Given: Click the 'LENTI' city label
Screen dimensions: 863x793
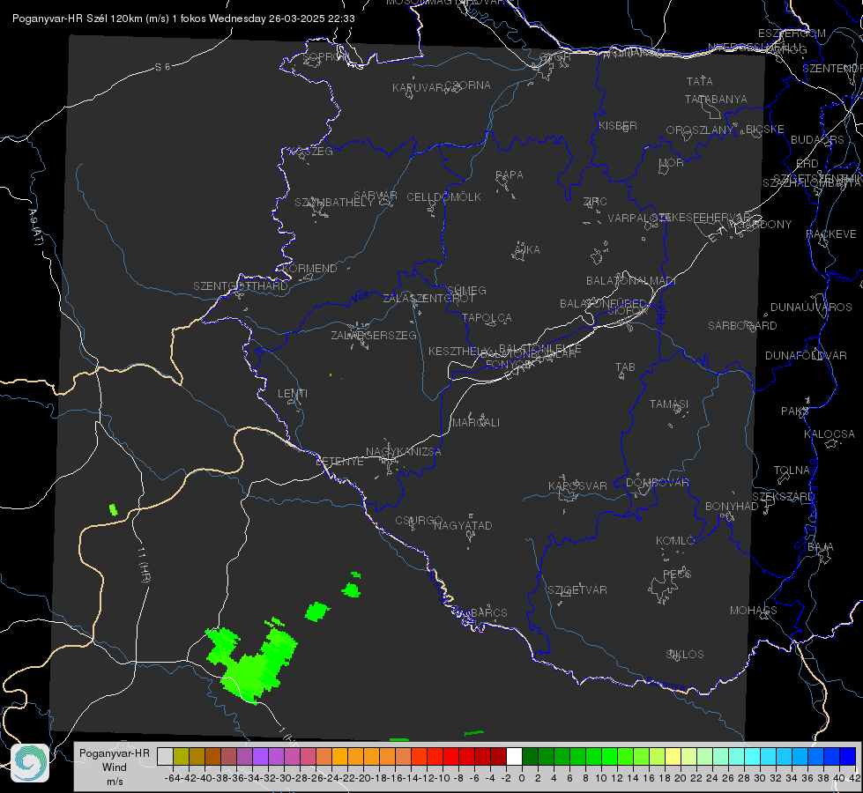Looking at the screenshot, I should click(293, 394).
